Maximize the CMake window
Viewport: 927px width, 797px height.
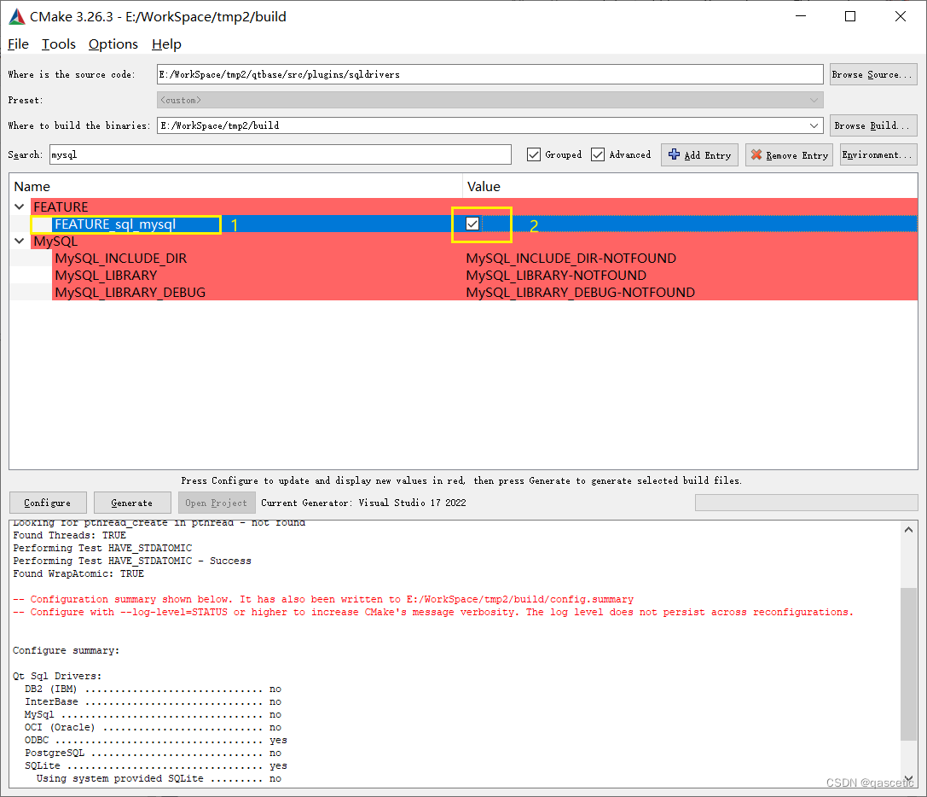click(850, 16)
